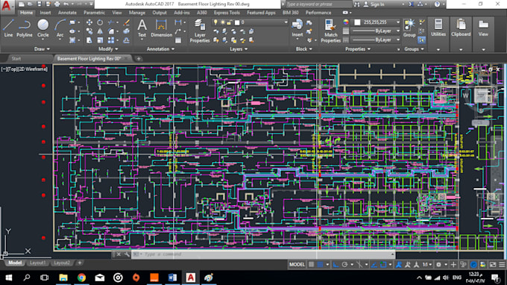Click the layer 0 color swatch
Viewport: 507px width, 285px height.
click(237, 22)
